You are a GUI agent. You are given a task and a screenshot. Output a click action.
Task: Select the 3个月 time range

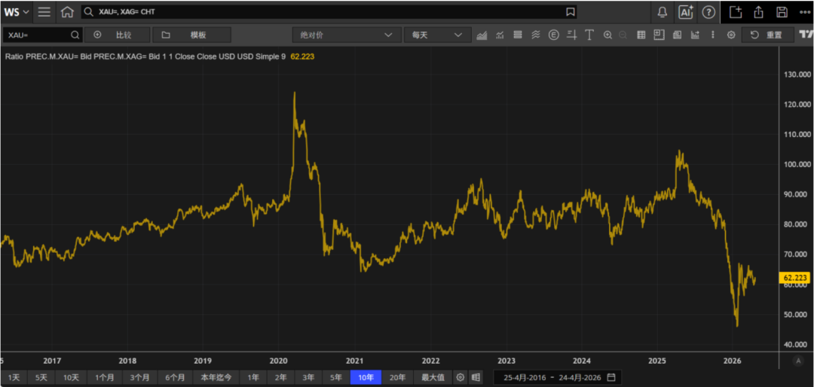pos(140,377)
